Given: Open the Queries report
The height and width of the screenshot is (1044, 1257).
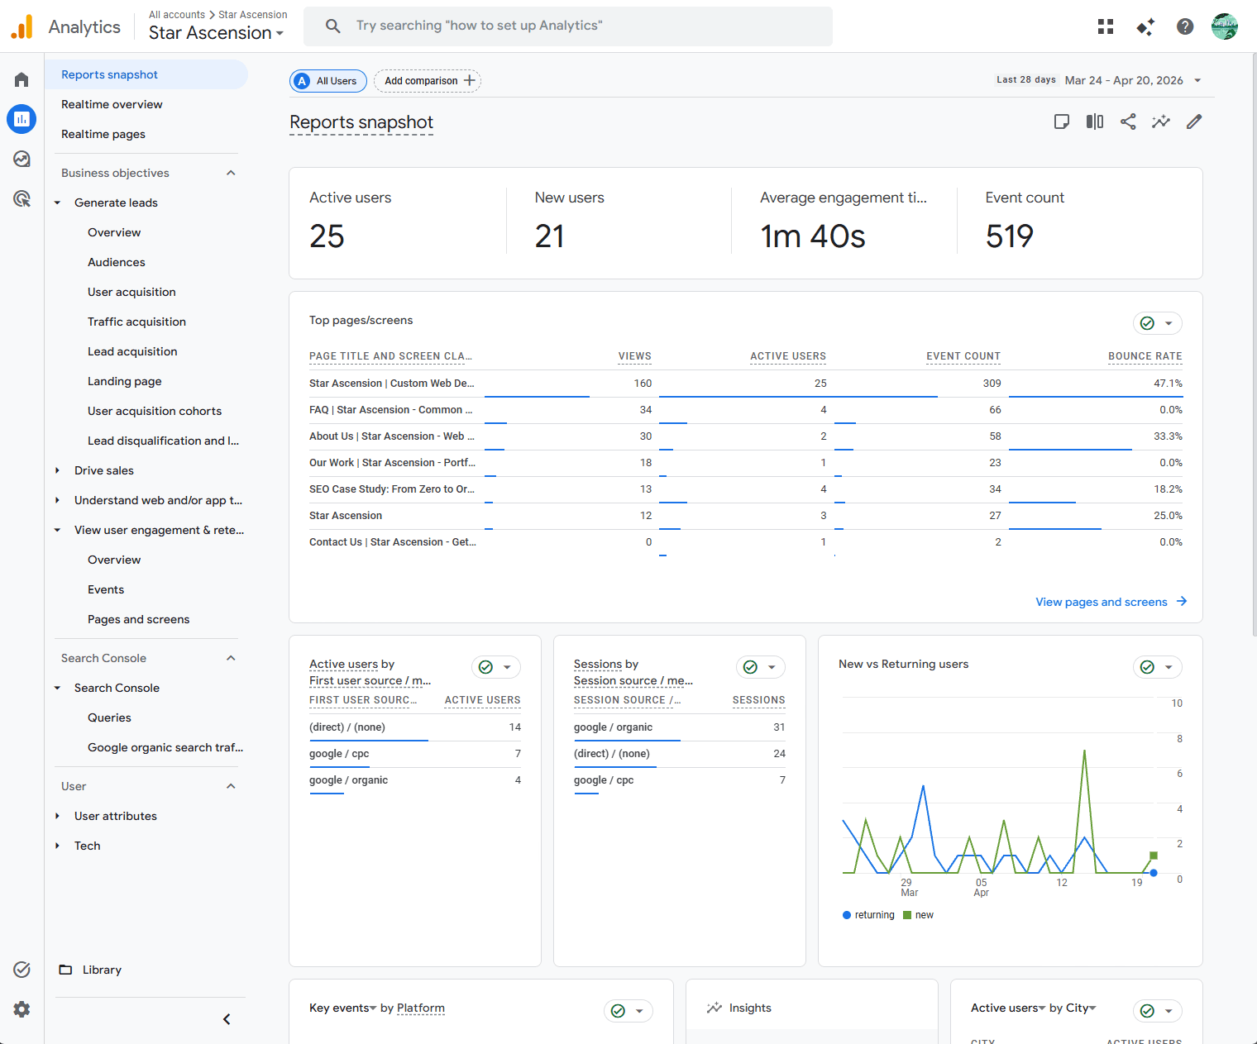Looking at the screenshot, I should (109, 717).
